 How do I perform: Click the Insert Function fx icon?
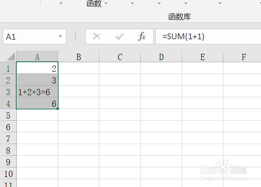[x=142, y=36]
